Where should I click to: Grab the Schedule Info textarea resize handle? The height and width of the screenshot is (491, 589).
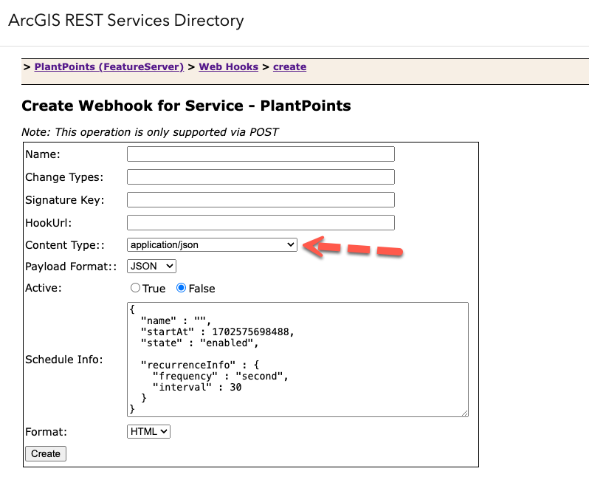(464, 413)
